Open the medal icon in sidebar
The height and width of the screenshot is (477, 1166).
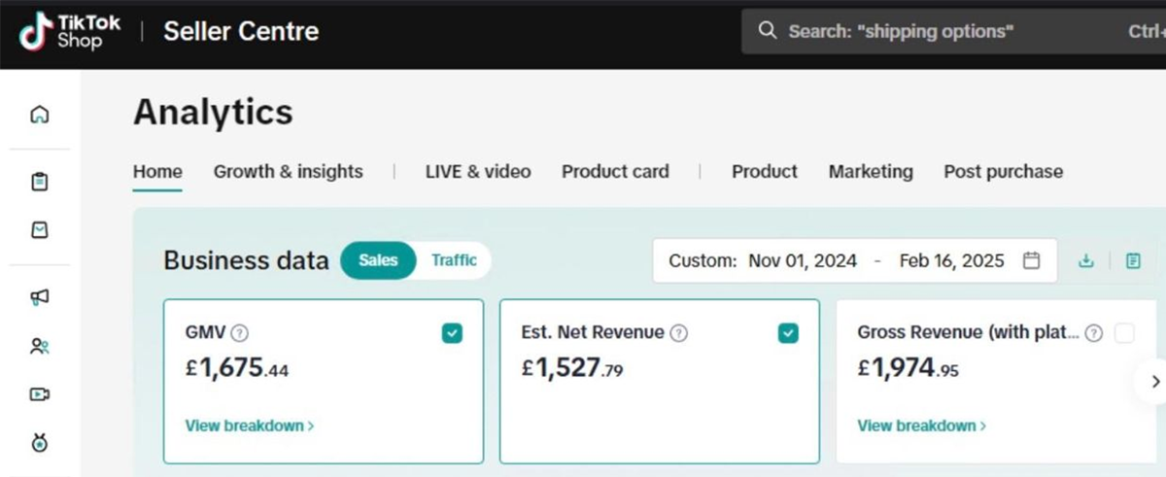(40, 443)
